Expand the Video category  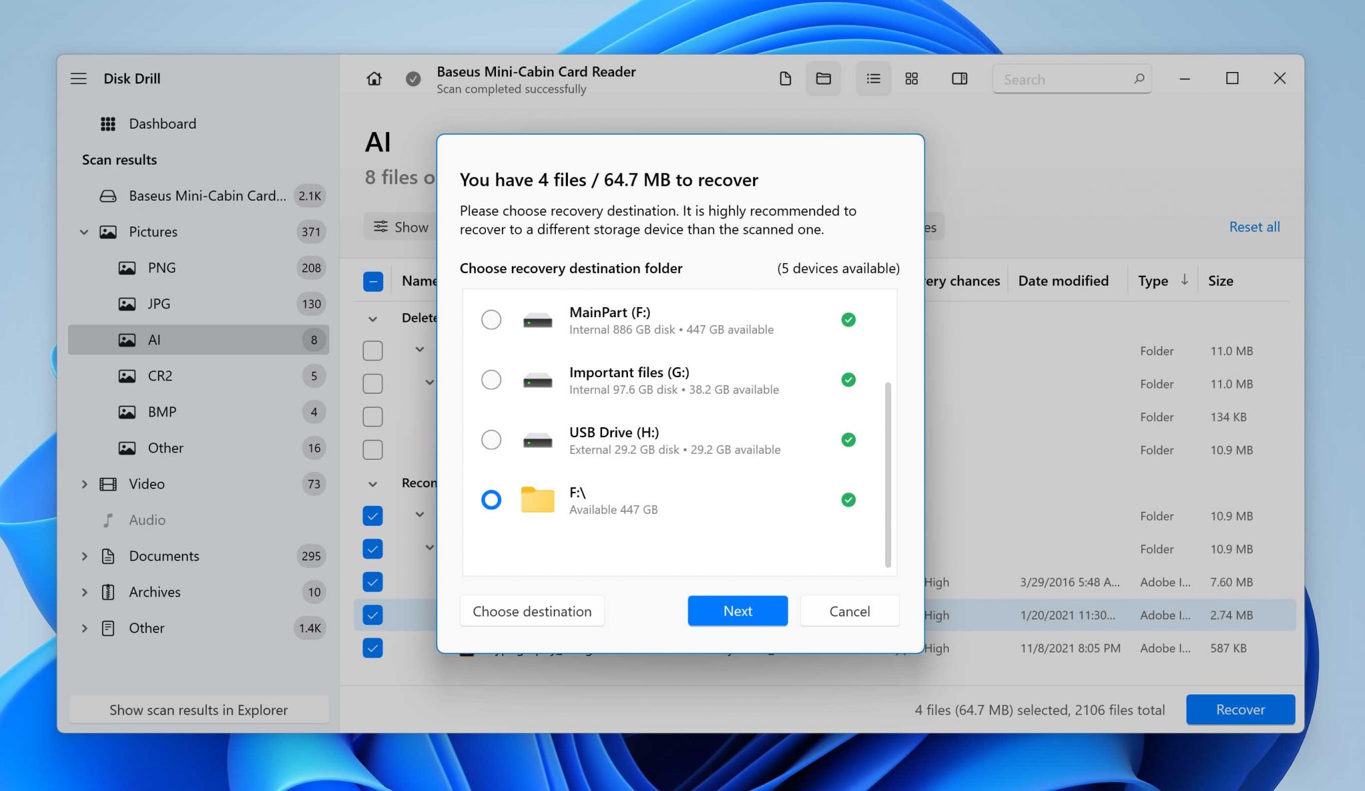pos(85,484)
